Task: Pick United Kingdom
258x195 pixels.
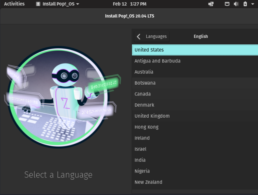Action: tap(195, 116)
